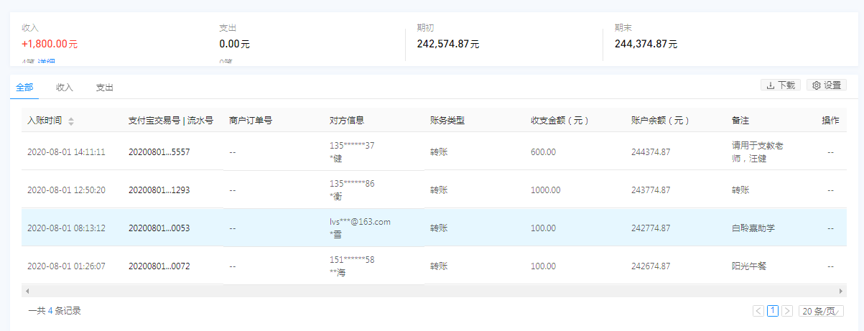
Task: Click transaction number 20200801...5557
Action: pyautogui.click(x=159, y=152)
